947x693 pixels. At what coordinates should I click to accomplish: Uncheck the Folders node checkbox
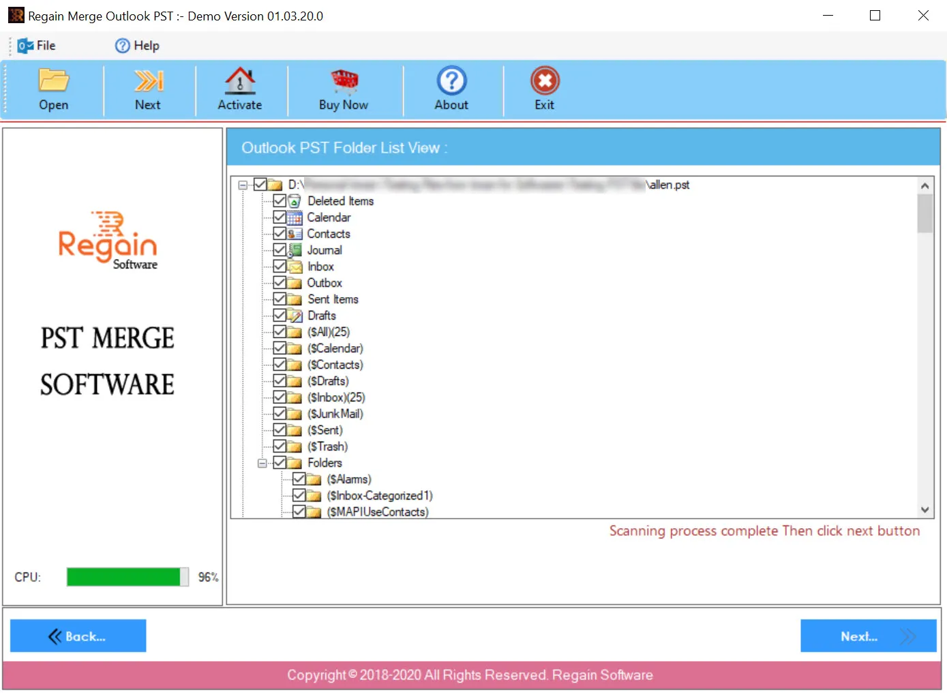pos(280,463)
